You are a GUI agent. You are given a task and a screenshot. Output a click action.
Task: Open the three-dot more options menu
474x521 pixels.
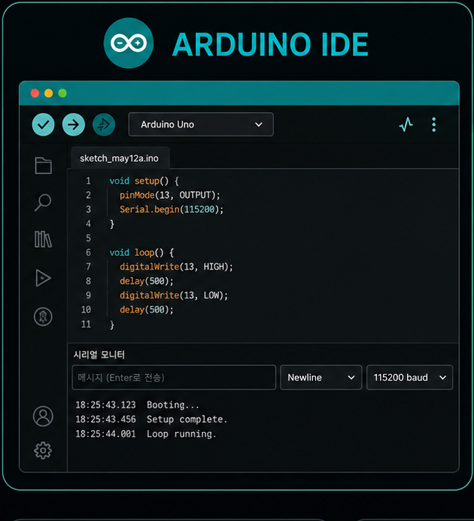[434, 124]
